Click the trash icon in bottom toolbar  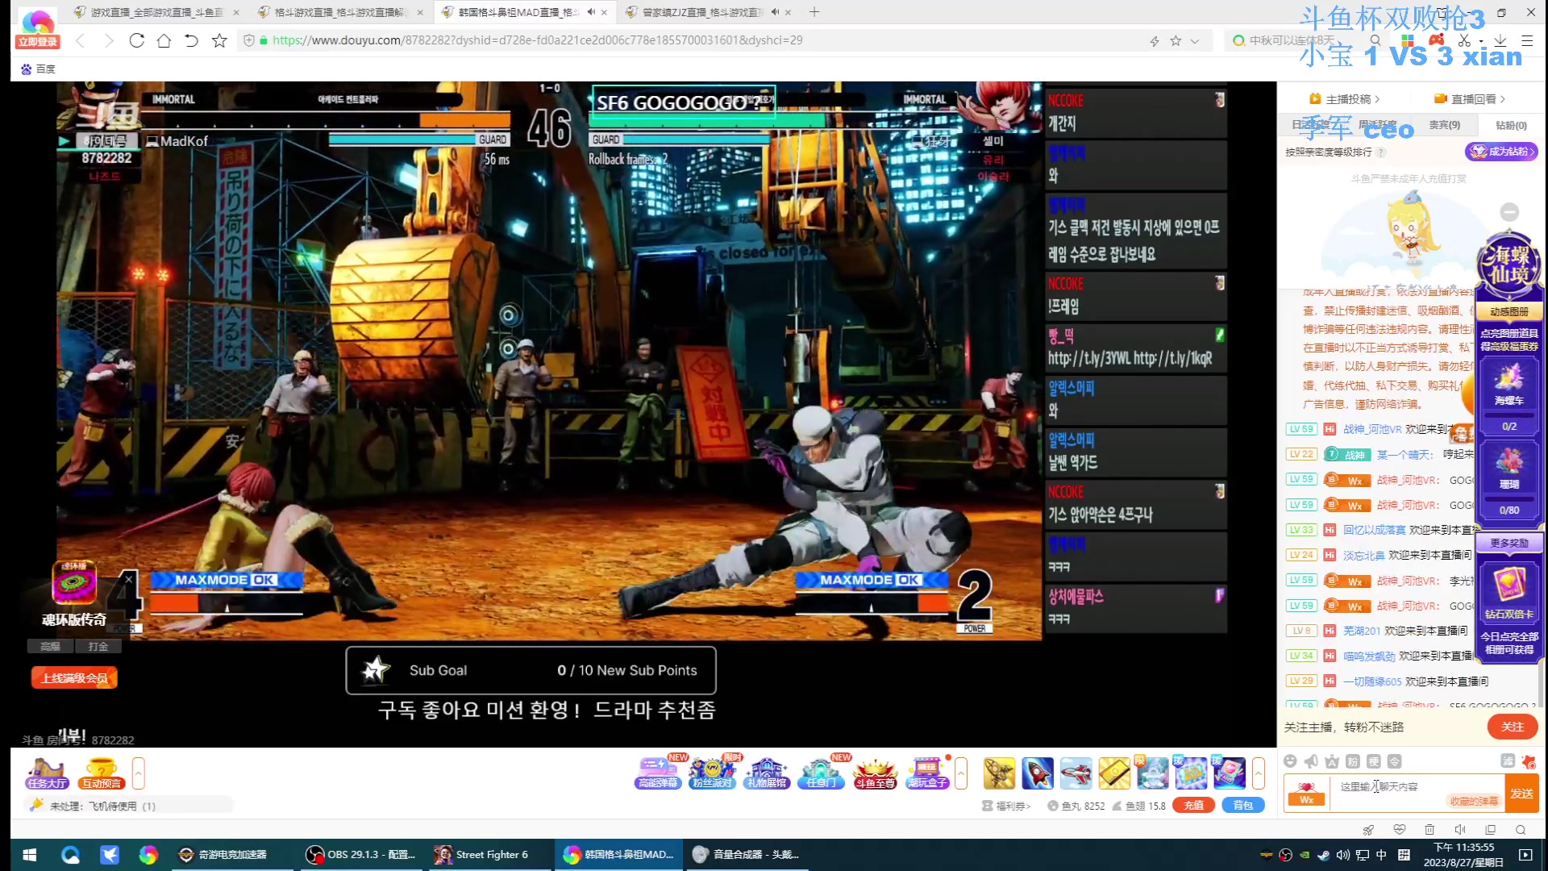coord(1429,830)
